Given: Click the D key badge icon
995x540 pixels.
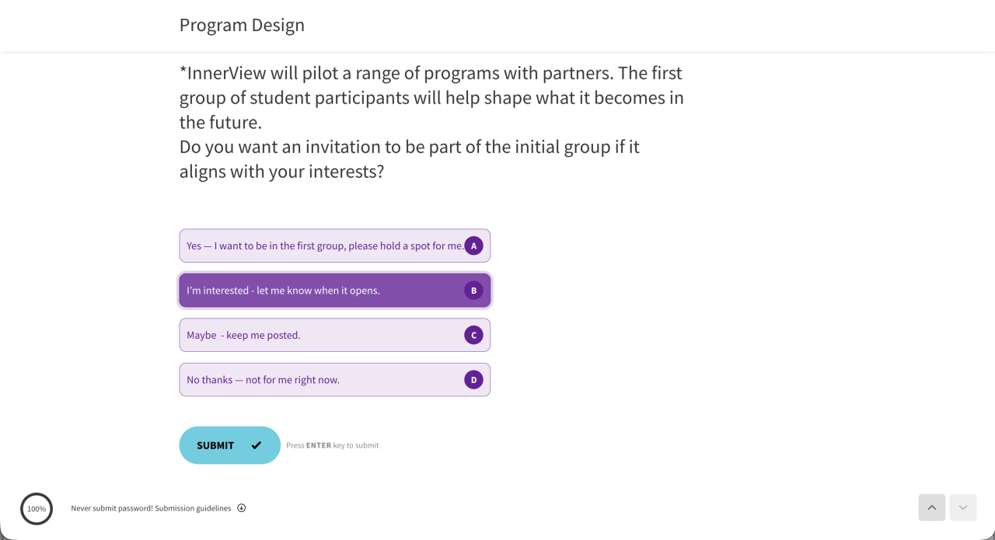Looking at the screenshot, I should pos(473,380).
